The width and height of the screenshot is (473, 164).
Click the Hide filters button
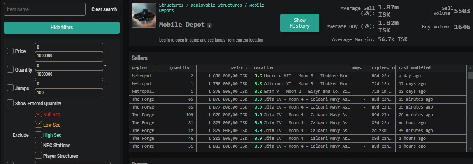pyautogui.click(x=62, y=28)
